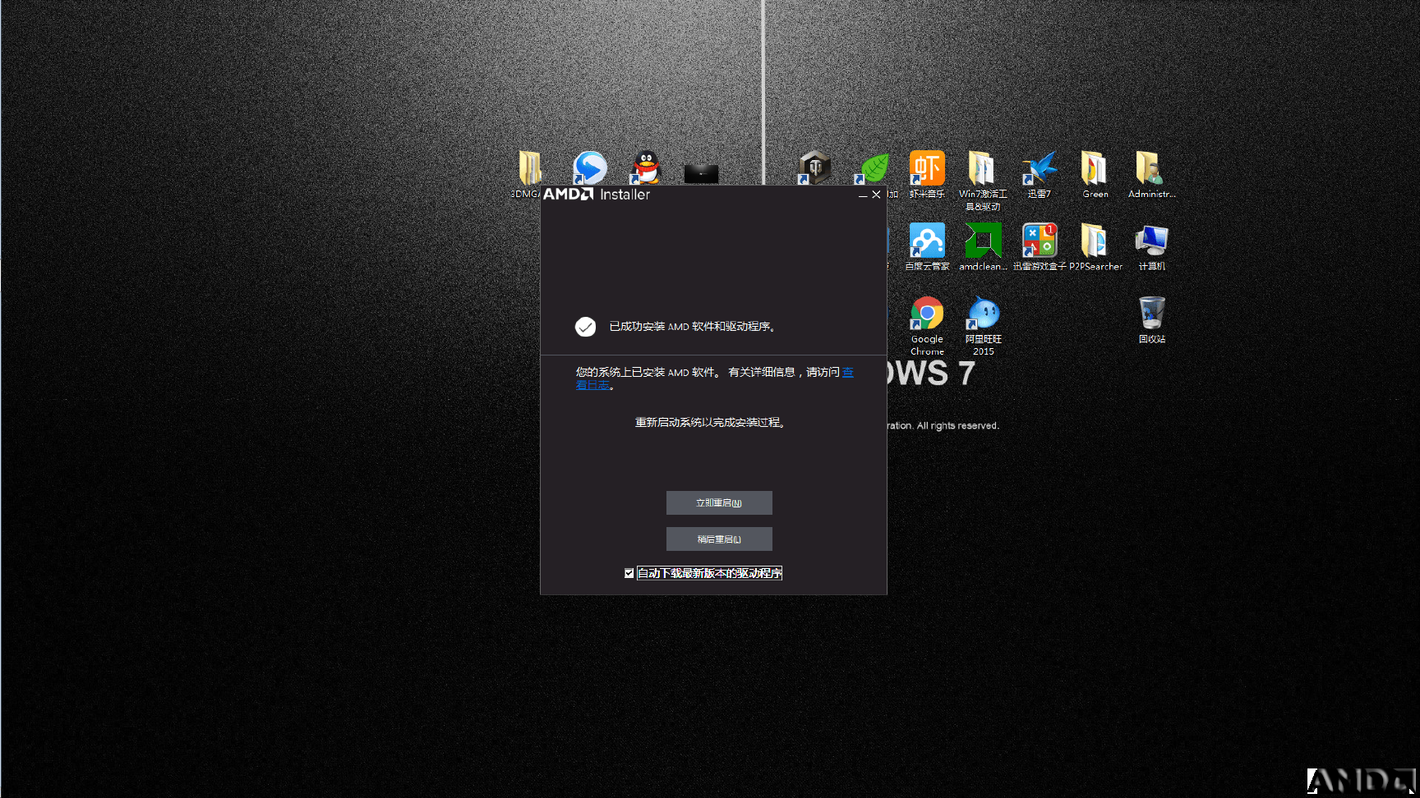Select the QQ penguin desktop icon
This screenshot has width=1420, height=798.
(646, 167)
